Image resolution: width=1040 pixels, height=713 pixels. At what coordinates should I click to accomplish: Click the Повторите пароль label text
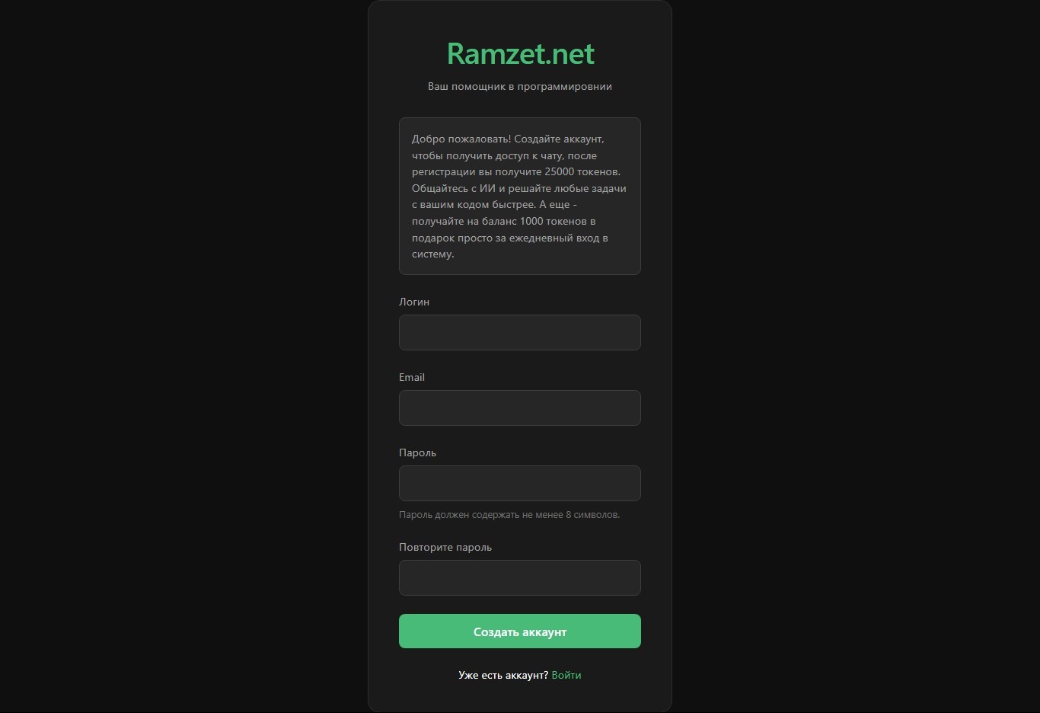point(445,547)
